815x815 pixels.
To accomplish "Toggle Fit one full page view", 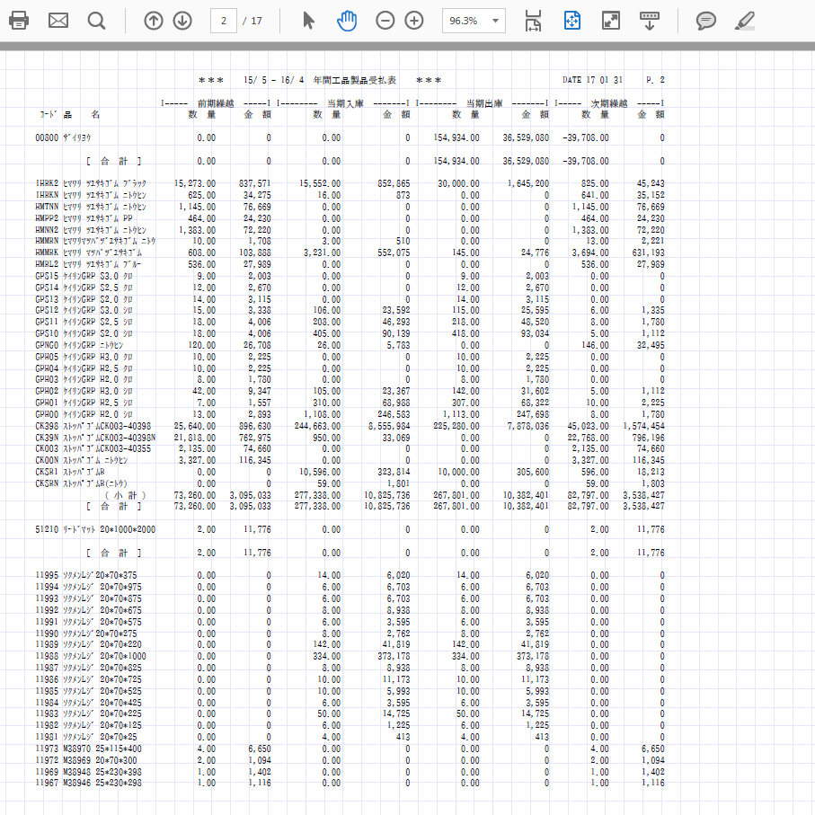I will [x=572, y=21].
